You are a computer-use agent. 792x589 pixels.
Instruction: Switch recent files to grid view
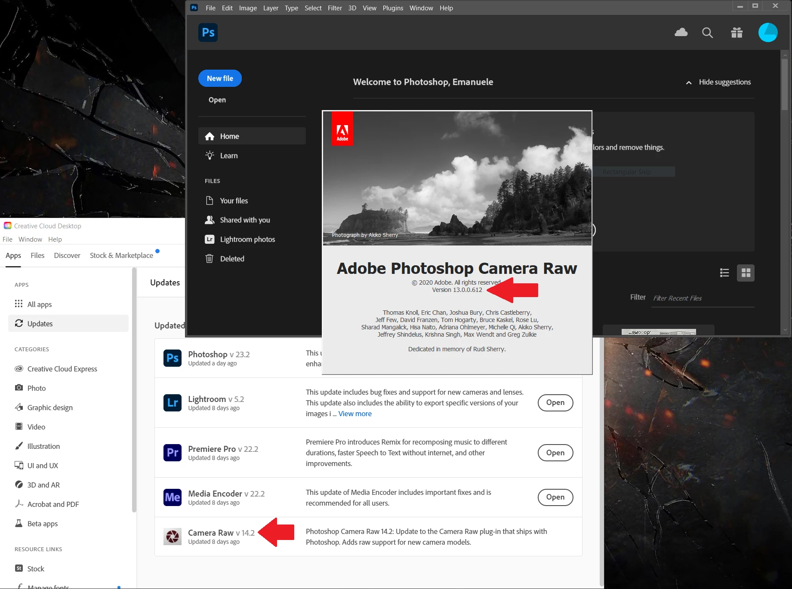point(746,273)
